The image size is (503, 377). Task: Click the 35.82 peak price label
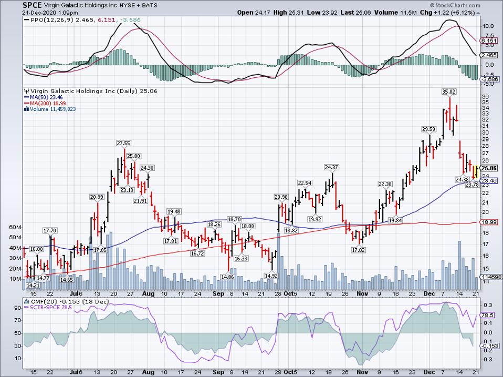448,91
